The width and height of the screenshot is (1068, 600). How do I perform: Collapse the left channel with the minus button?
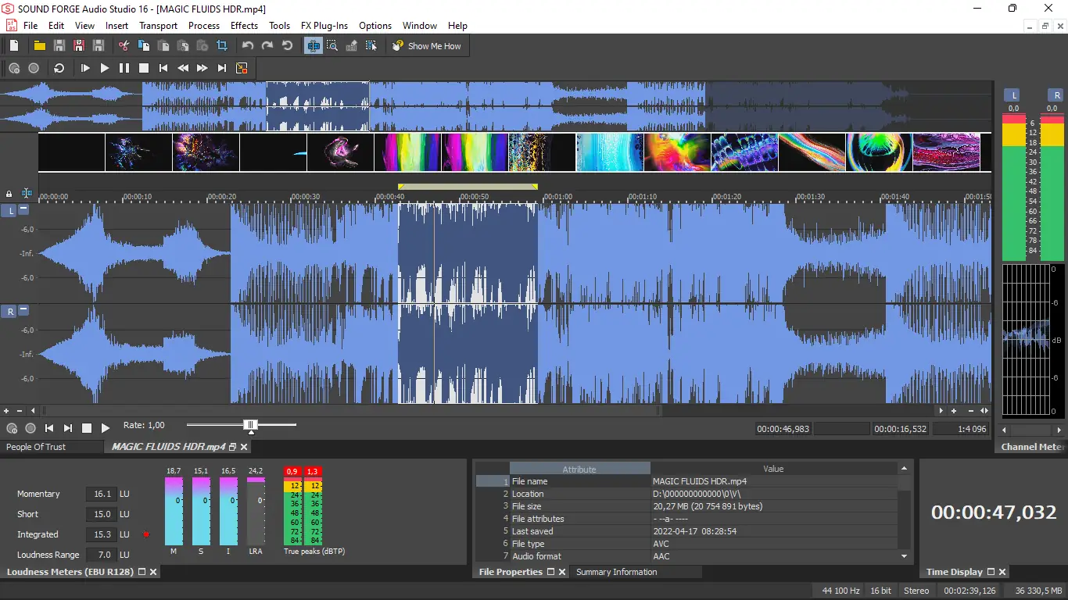24,209
